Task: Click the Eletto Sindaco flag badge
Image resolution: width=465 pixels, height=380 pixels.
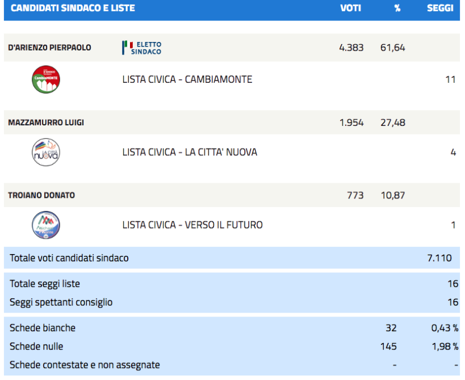Action: click(x=142, y=48)
